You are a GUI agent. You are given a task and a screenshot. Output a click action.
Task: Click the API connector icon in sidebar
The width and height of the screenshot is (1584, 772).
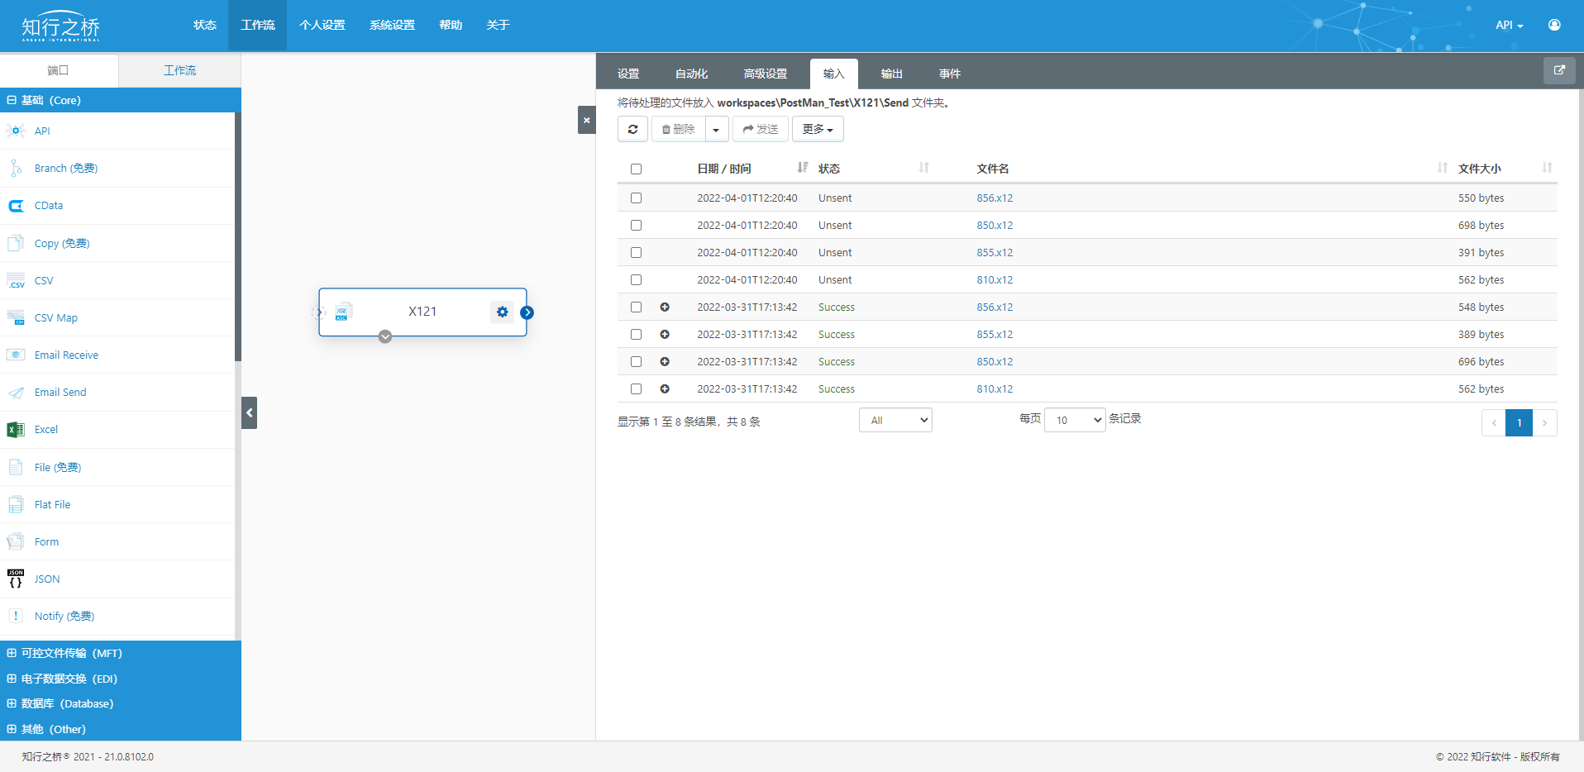coord(16,131)
